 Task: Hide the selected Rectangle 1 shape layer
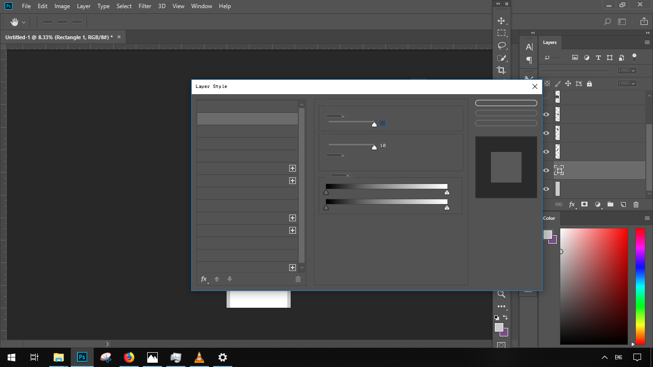click(546, 170)
